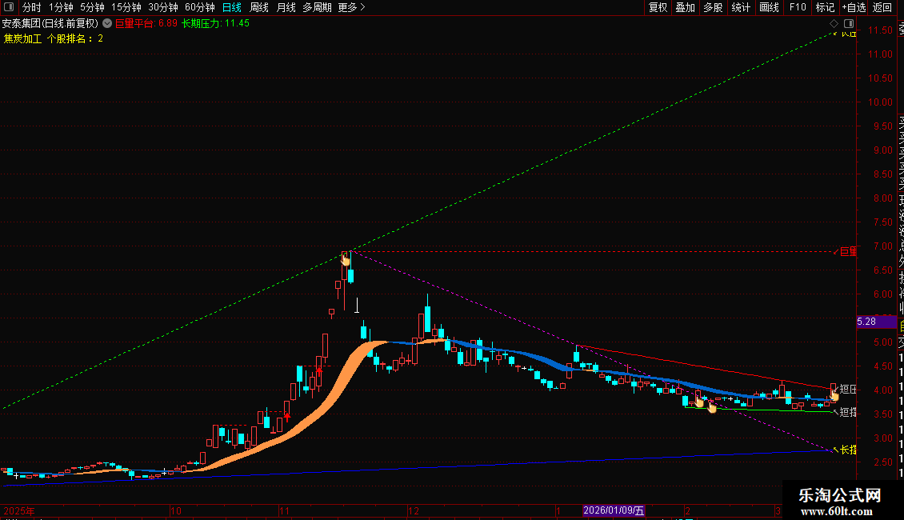Click the 10.00 price axis label
The height and width of the screenshot is (520, 904).
(x=880, y=102)
